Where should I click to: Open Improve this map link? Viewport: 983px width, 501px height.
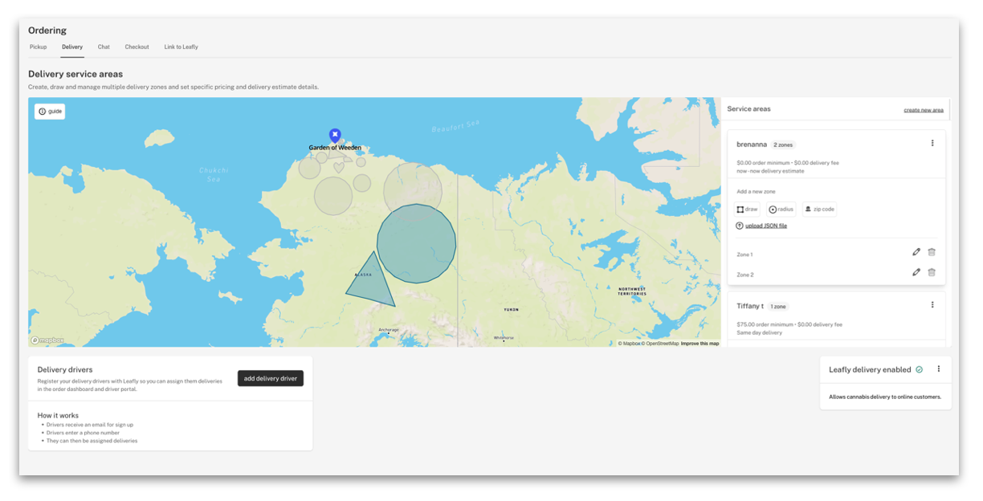point(700,344)
